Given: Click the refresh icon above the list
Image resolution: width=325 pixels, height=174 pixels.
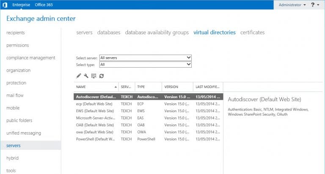Looking at the screenshot, I should click(102, 76).
